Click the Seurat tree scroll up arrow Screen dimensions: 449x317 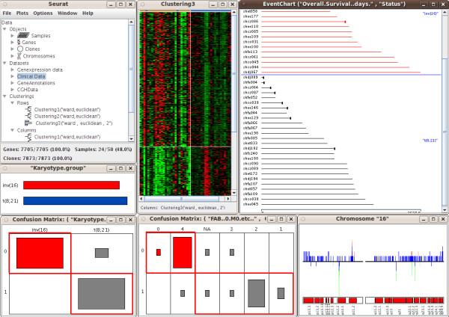click(x=131, y=22)
